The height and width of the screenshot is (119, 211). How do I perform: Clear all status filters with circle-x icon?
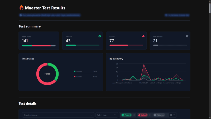point(171,115)
